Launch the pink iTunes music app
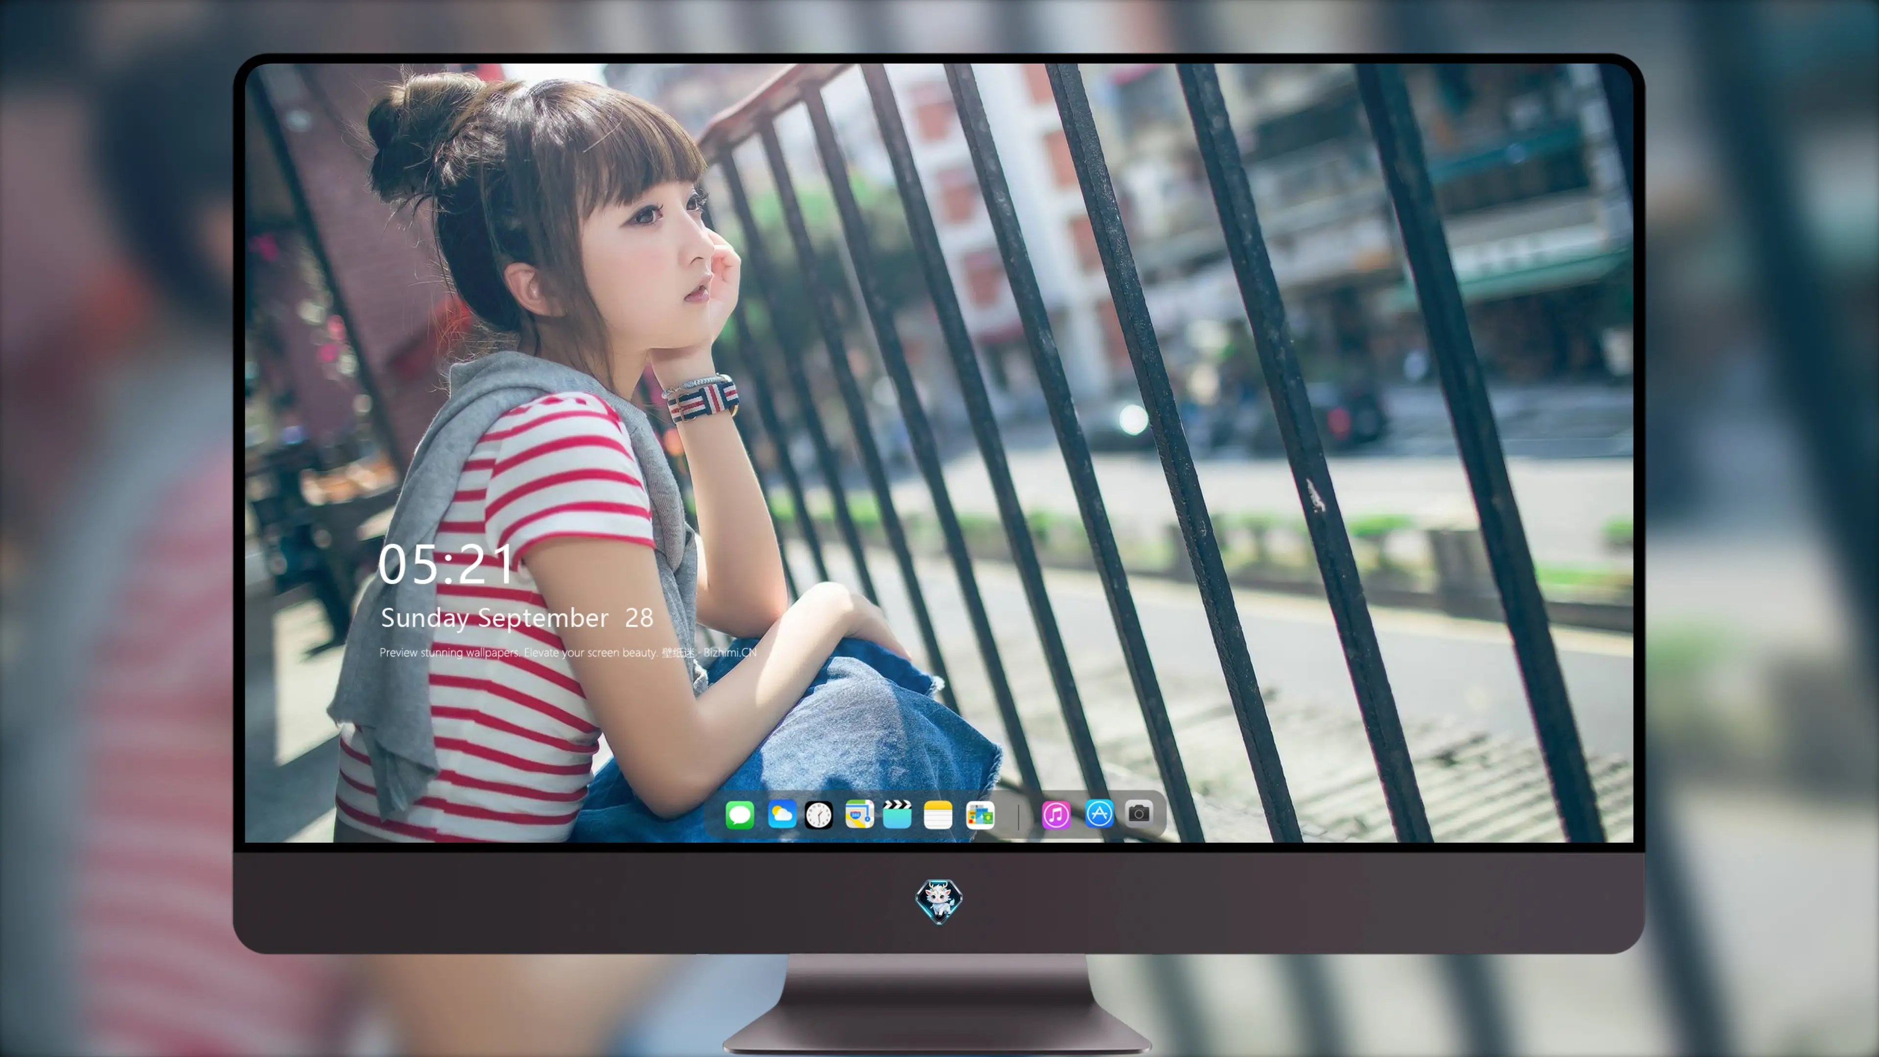This screenshot has width=1879, height=1057. tap(1056, 814)
